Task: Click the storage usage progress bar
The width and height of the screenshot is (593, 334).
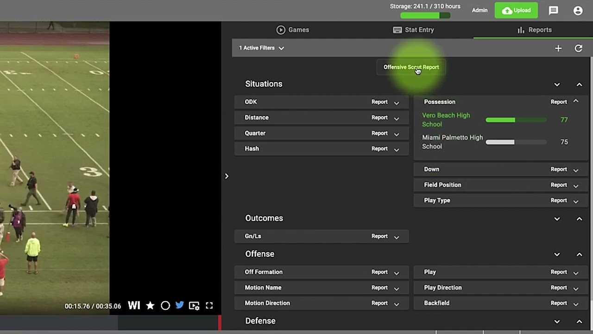Action: 425,15
